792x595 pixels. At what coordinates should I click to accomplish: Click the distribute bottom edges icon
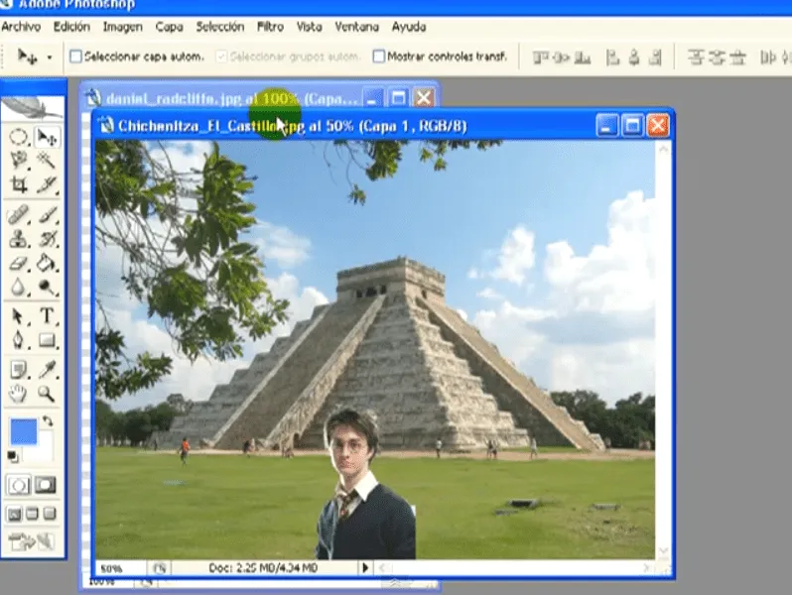click(x=738, y=58)
